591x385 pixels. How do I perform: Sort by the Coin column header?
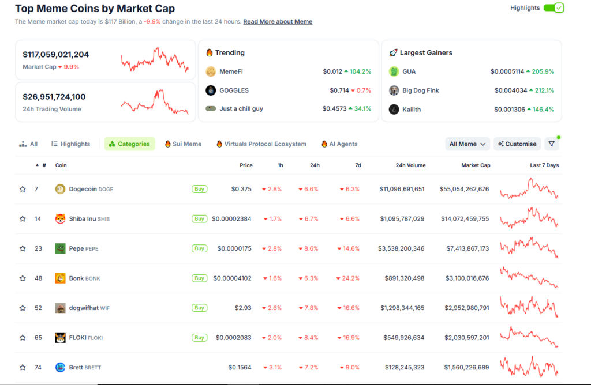[x=61, y=165]
